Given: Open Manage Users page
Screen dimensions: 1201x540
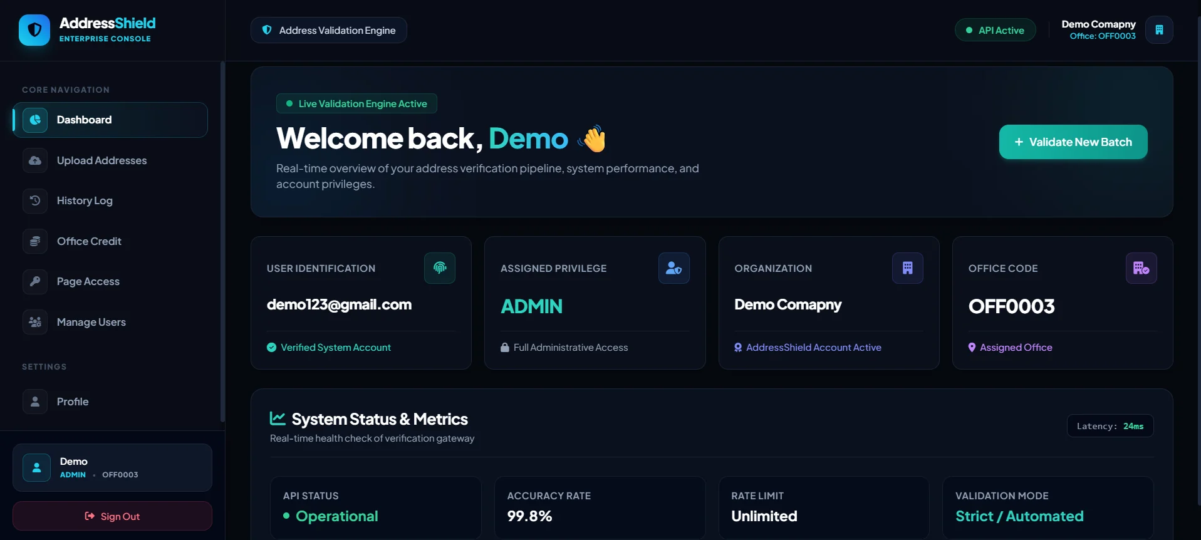Looking at the screenshot, I should 110,322.
